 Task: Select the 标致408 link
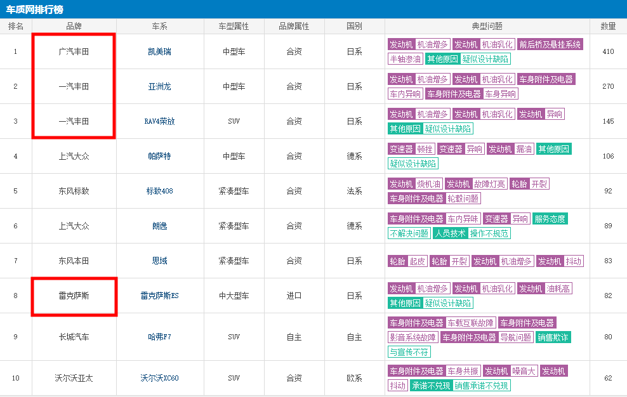pyautogui.click(x=159, y=191)
